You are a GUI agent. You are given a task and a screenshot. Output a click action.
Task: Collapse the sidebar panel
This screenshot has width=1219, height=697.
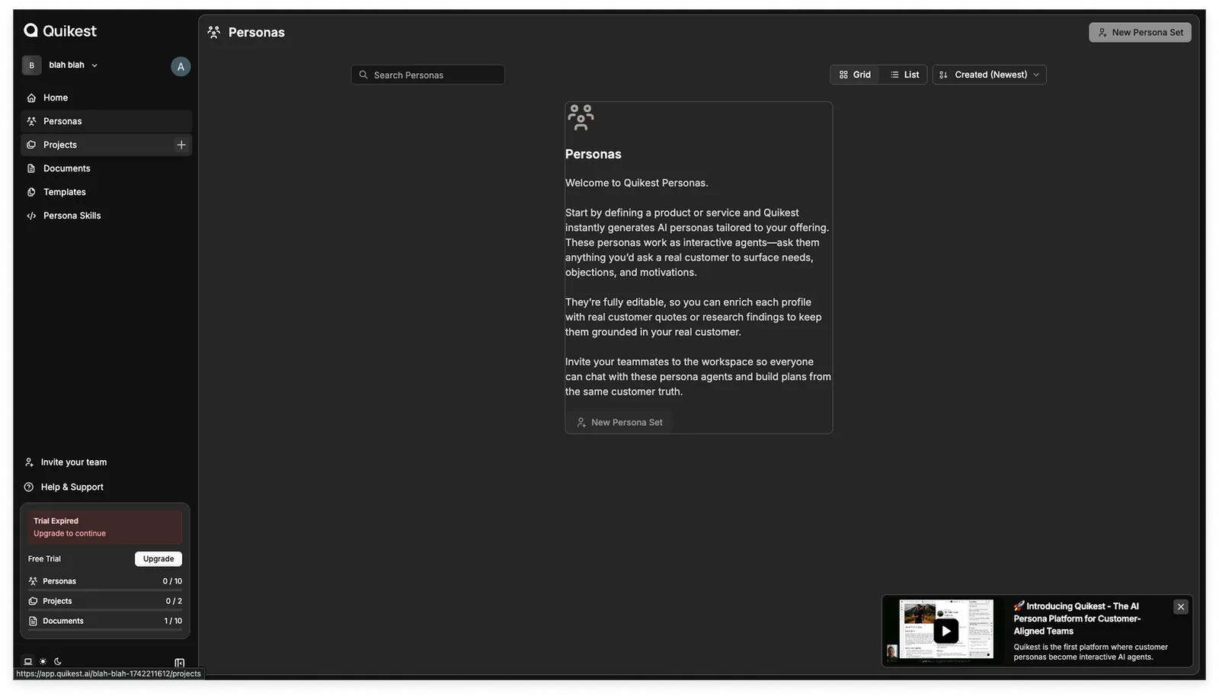coord(180,663)
